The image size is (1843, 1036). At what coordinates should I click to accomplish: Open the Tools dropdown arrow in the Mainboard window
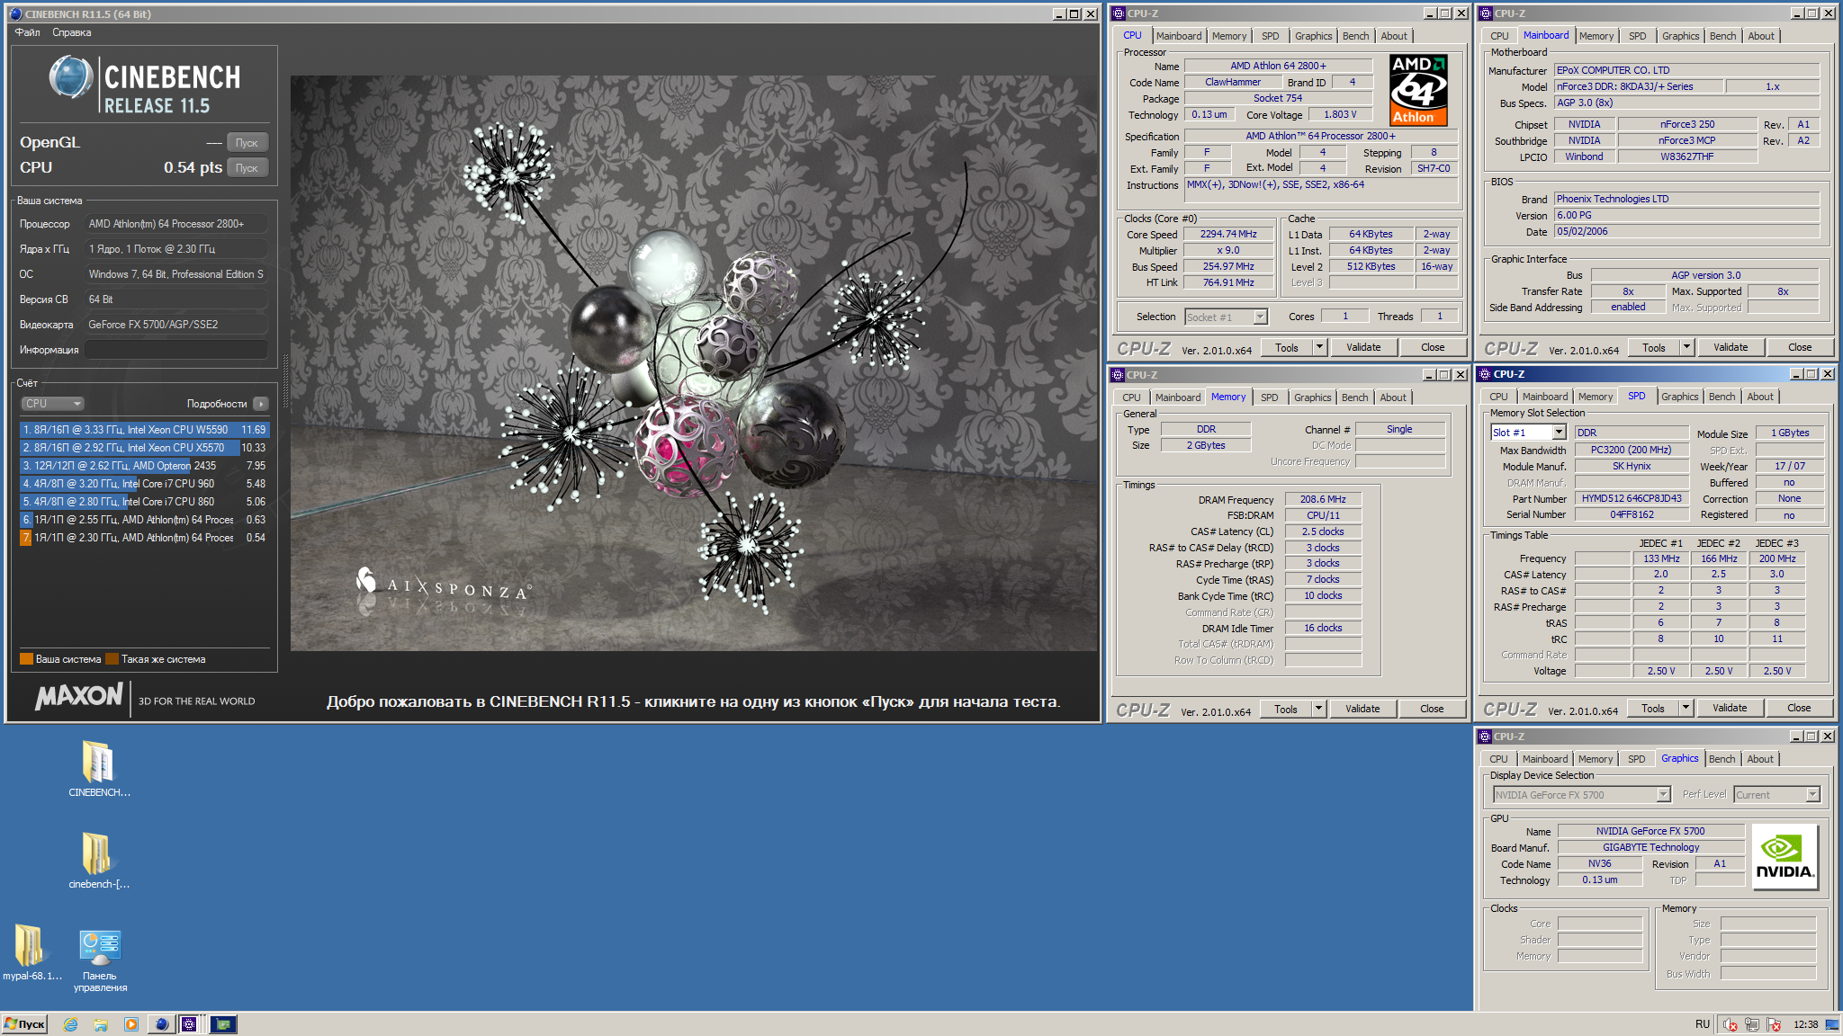(1686, 347)
